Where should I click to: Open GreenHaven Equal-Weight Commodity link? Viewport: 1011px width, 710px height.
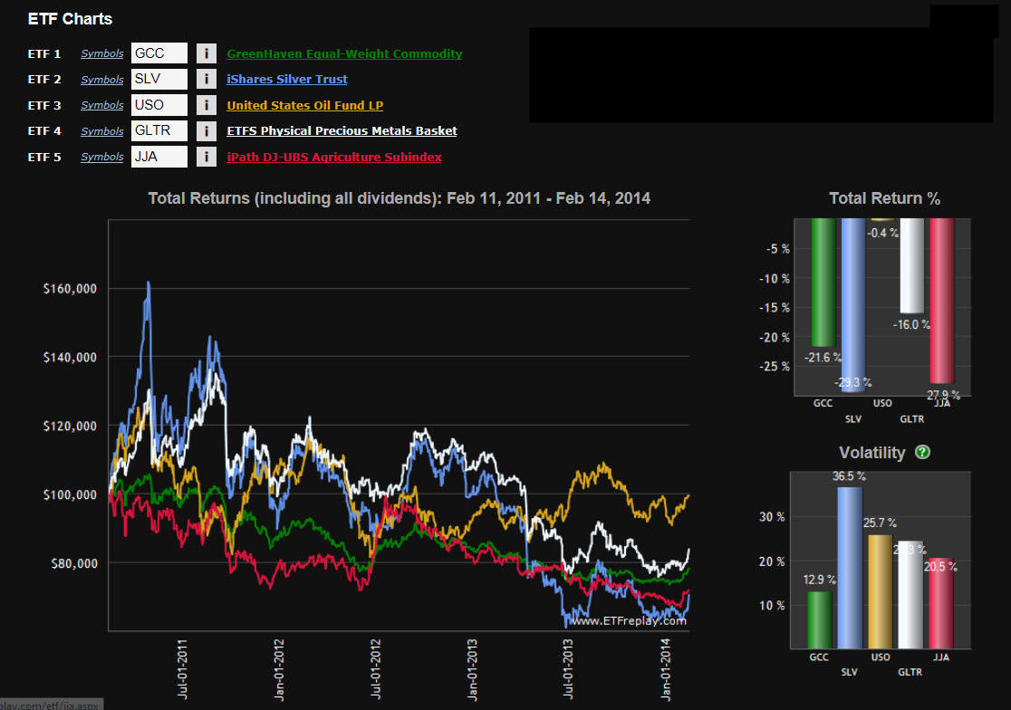pos(344,54)
